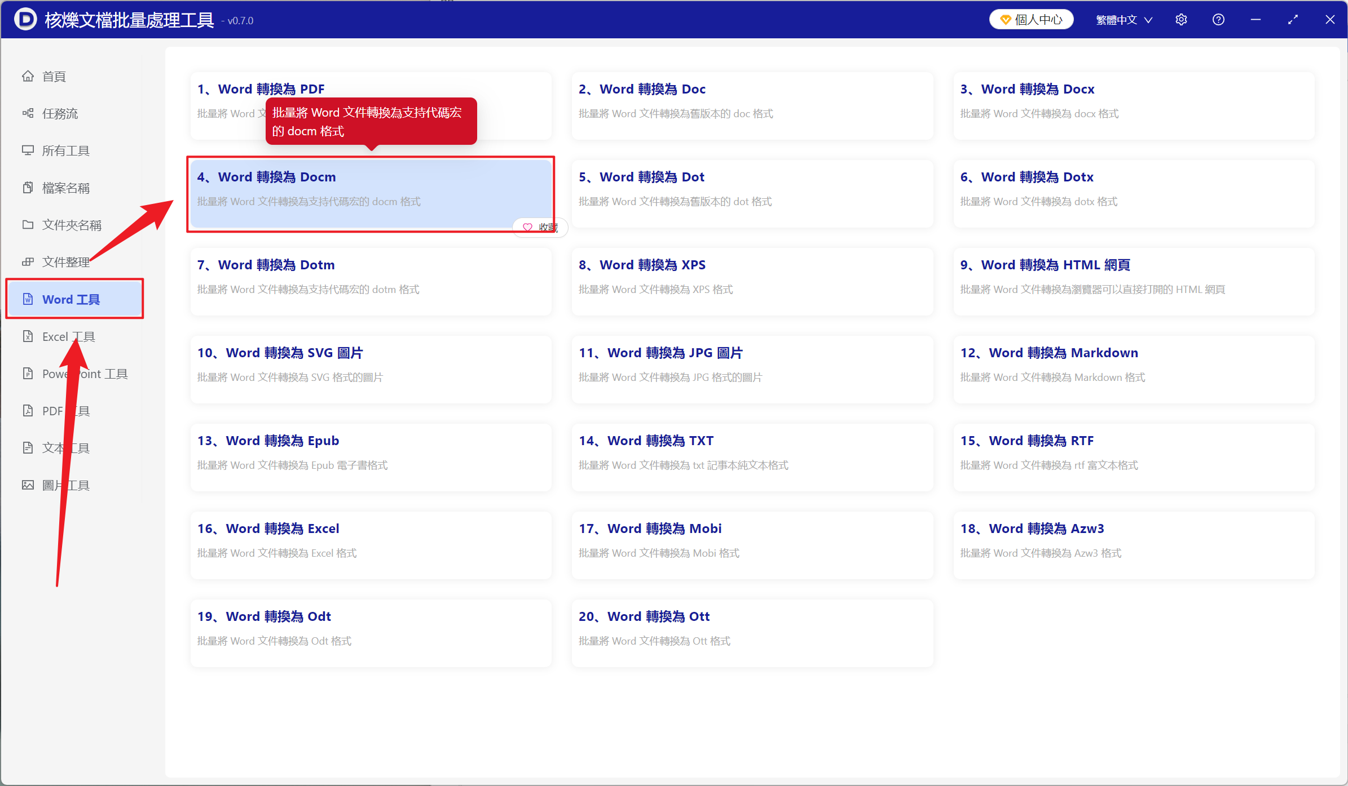Click the Word document icon in sidebar
This screenshot has height=786, width=1348.
click(28, 299)
